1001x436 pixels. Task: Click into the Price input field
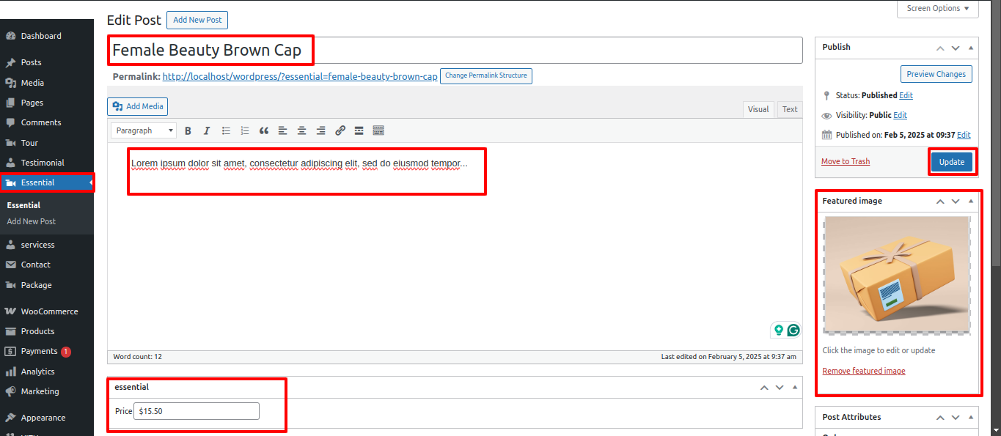(197, 411)
